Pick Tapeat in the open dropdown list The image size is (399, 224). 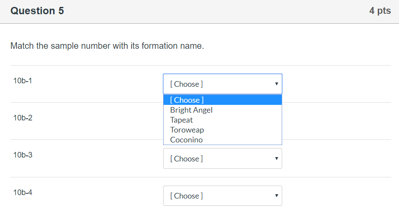181,120
